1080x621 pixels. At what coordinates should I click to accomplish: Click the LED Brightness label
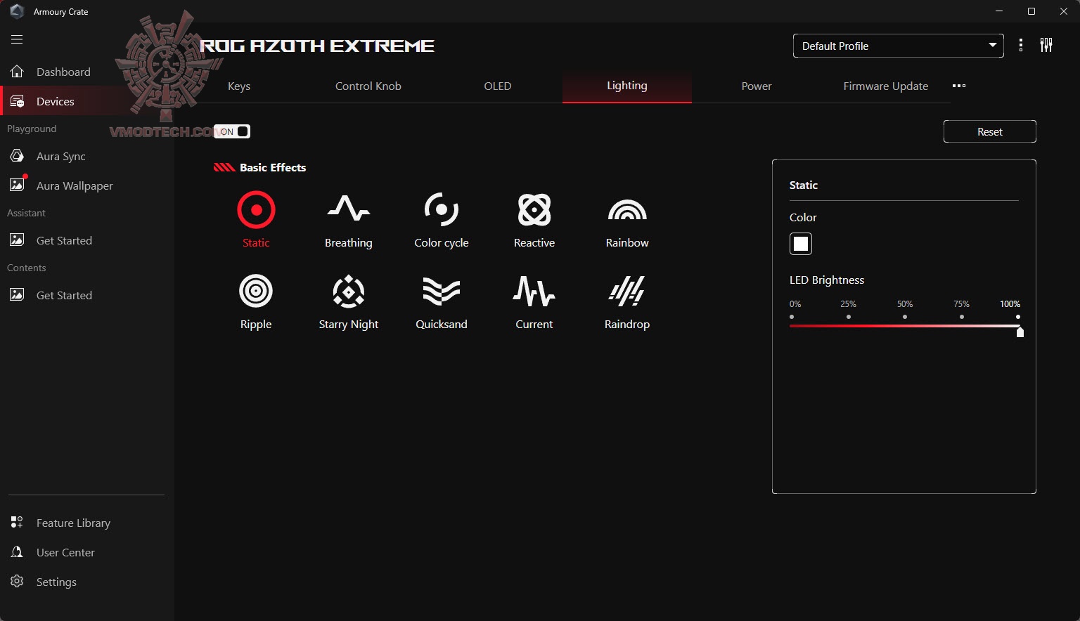point(827,280)
